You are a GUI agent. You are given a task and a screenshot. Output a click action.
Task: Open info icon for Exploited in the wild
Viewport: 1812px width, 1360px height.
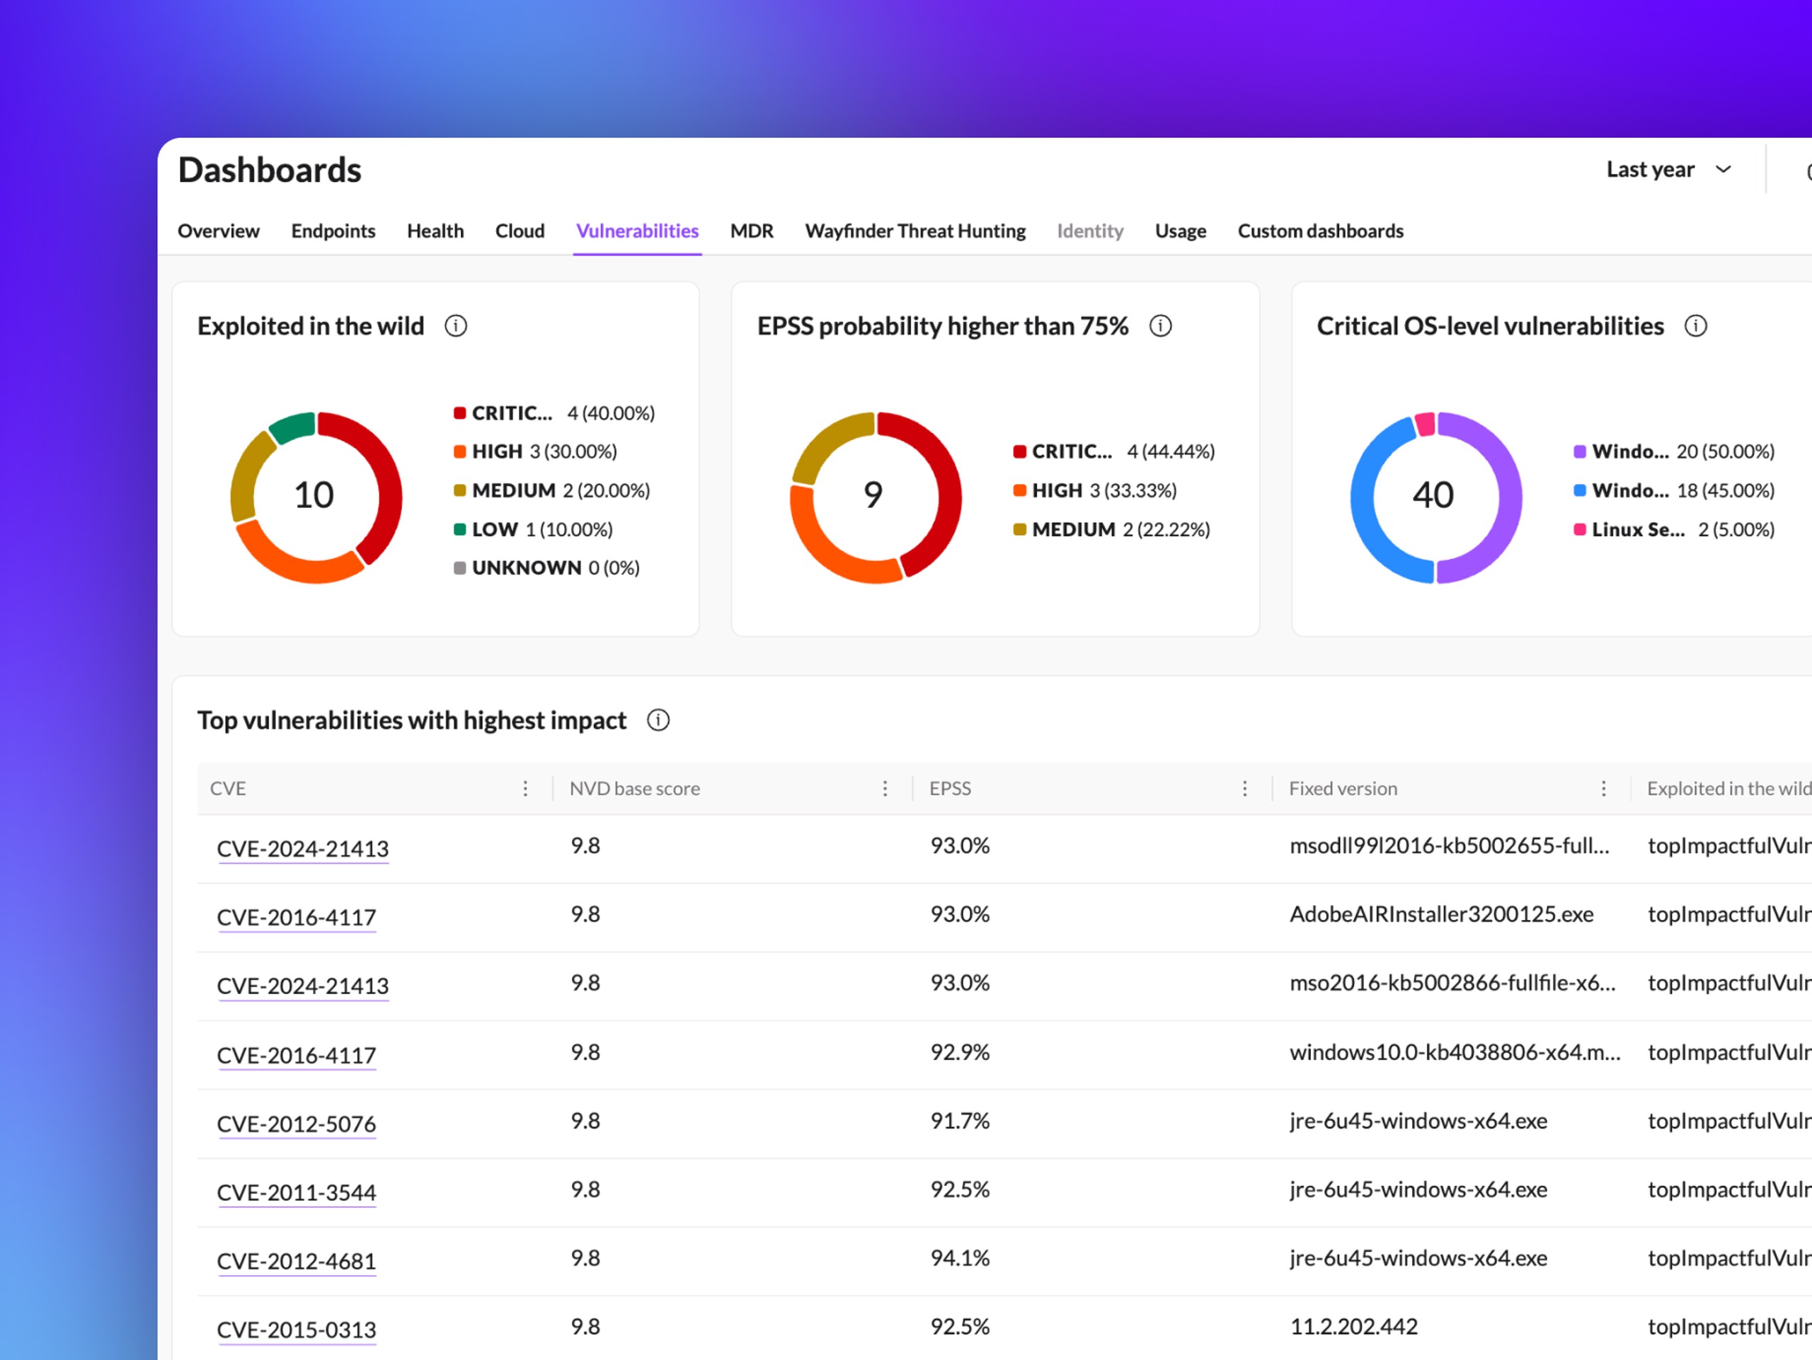pos(457,326)
